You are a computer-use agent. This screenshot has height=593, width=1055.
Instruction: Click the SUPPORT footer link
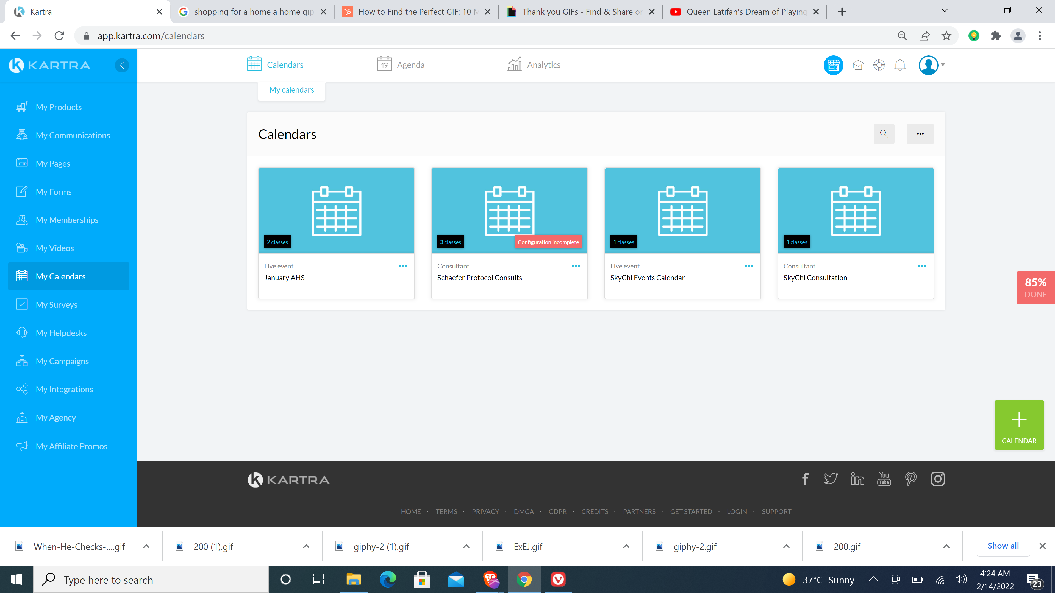coord(776,511)
